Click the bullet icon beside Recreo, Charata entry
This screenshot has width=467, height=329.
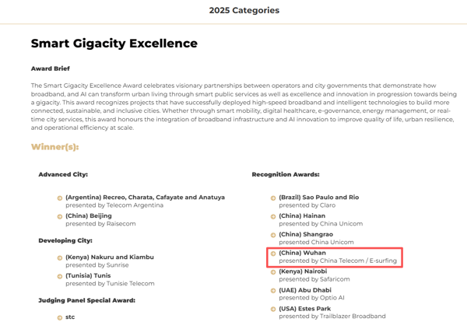tap(60, 198)
